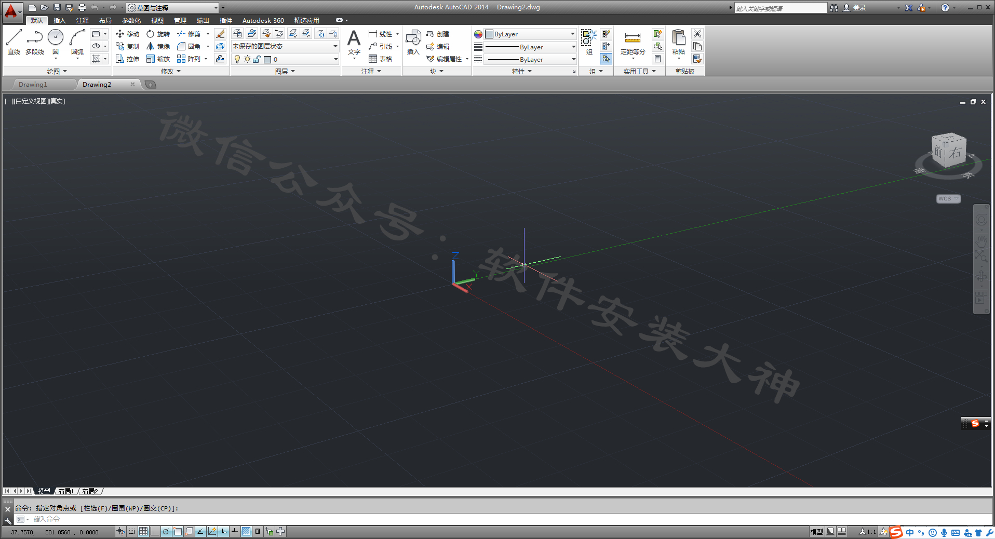Select the 多段线 (Polyline) tool

(35, 42)
